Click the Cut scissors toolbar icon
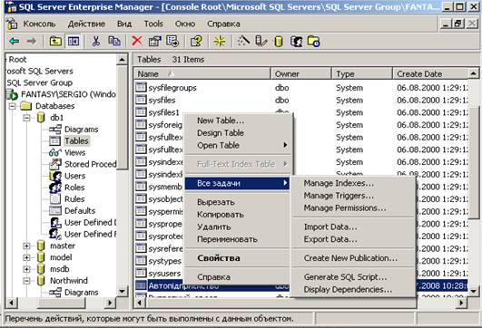Screen dimensions: 482x328 pos(96,41)
